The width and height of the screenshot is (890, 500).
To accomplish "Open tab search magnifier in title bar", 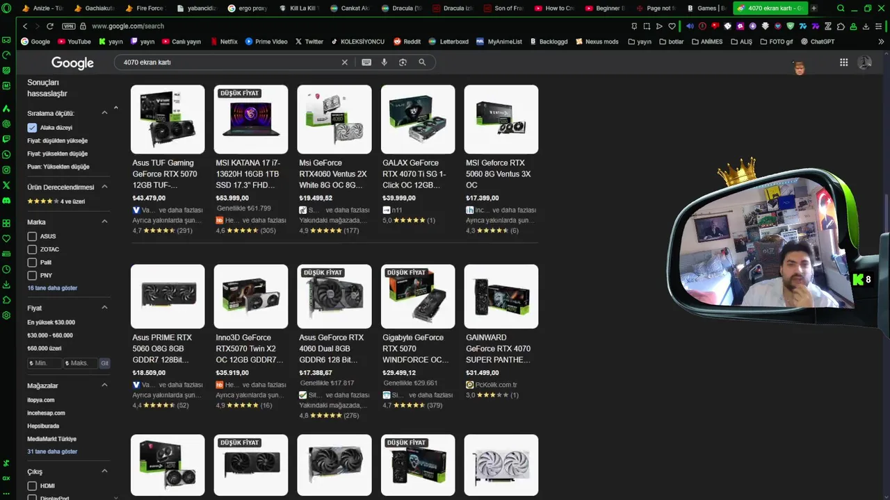I will pos(841,8).
